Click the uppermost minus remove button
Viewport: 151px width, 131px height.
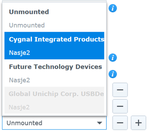[120, 90]
